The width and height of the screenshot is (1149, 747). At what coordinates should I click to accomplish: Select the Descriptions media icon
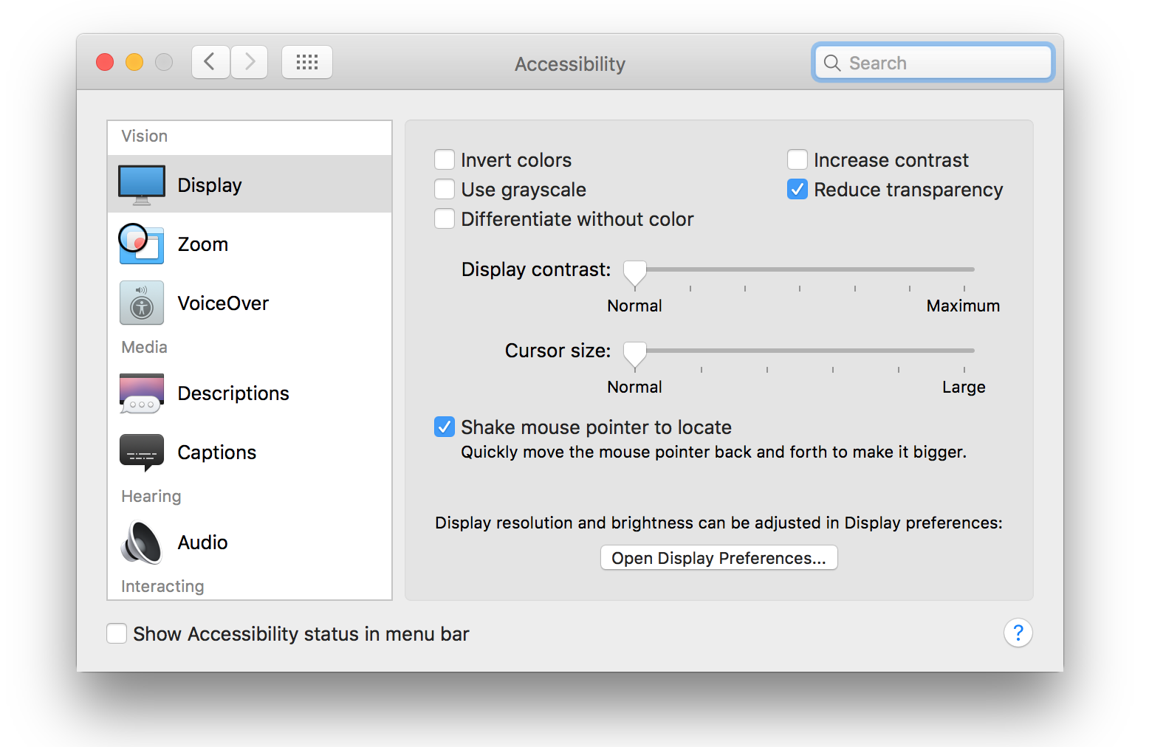coord(142,393)
